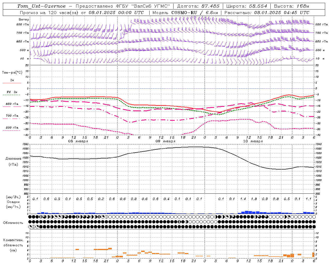Click the 'Конвективн.' convective cloud label
Image resolution: width=329 pixels, height=263 pixels.
click(13, 240)
